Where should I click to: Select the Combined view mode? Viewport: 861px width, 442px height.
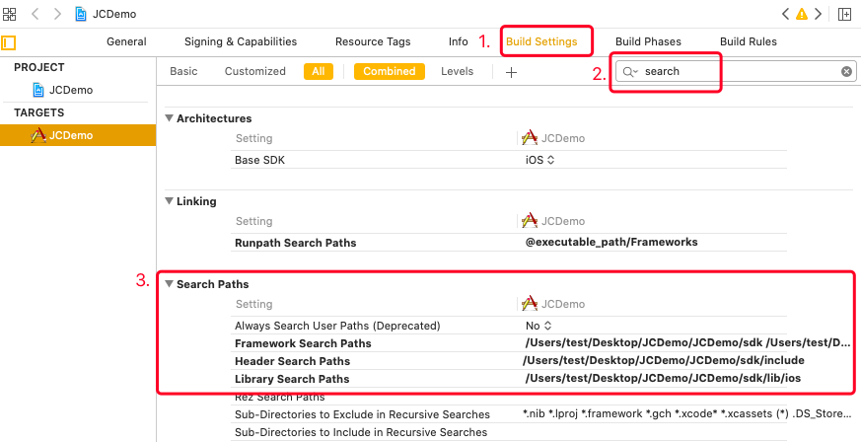click(x=390, y=71)
